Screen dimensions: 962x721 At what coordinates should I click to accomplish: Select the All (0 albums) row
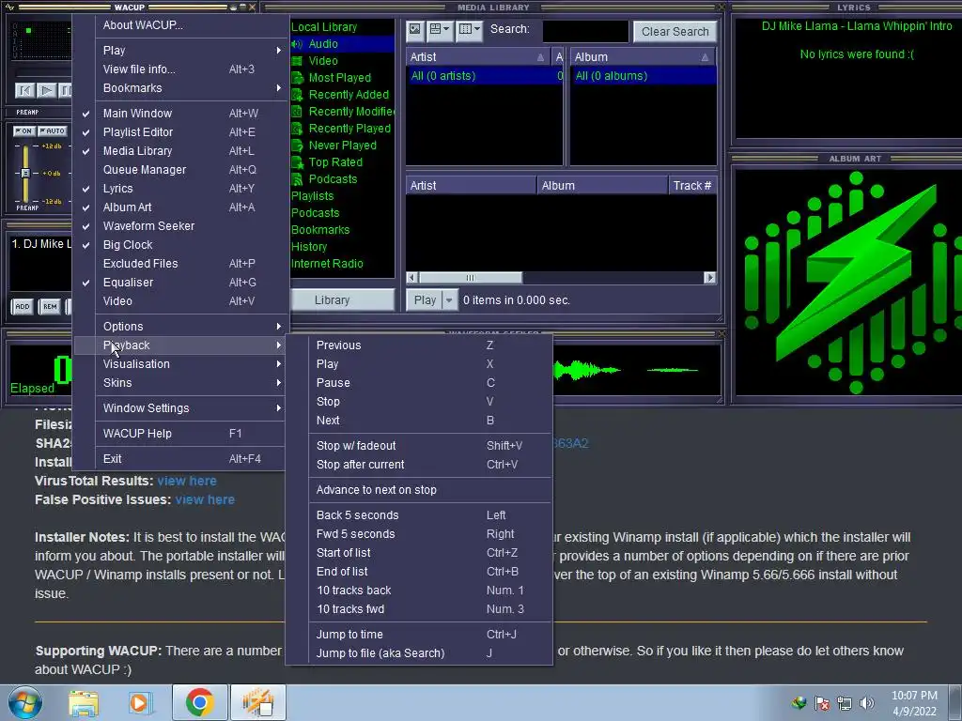[x=643, y=76]
